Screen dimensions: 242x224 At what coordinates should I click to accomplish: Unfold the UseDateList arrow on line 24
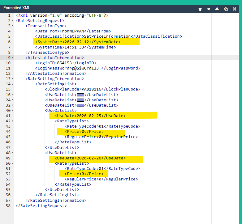point(12,100)
